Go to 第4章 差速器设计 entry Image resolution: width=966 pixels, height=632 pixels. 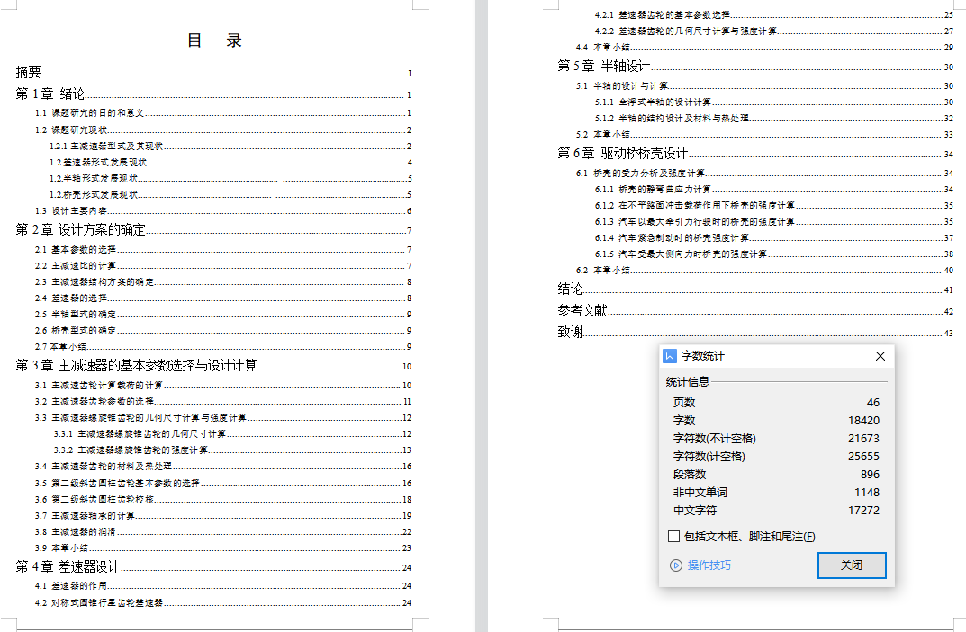pyautogui.click(x=68, y=567)
